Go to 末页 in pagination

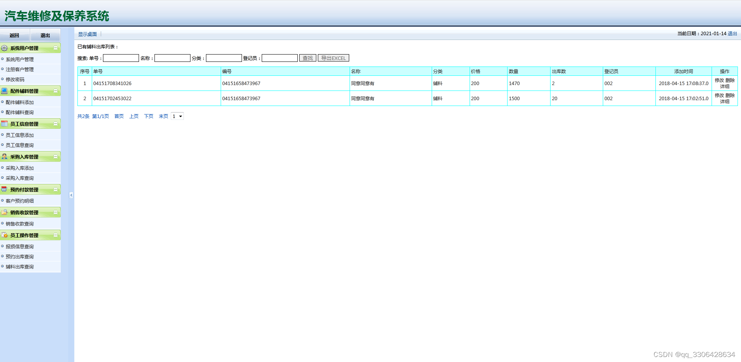163,116
